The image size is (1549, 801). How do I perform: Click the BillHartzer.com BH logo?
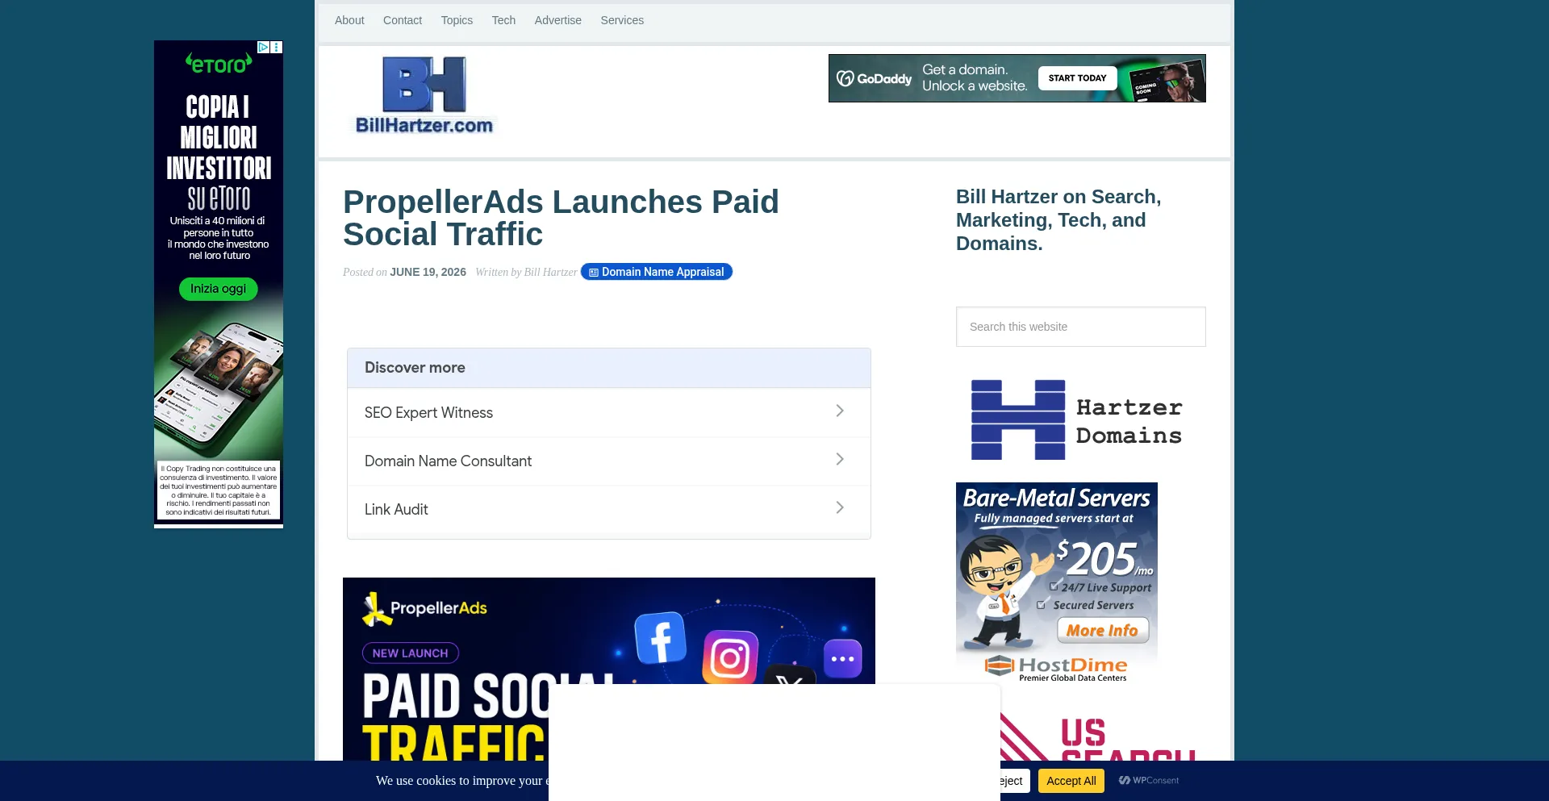(424, 95)
